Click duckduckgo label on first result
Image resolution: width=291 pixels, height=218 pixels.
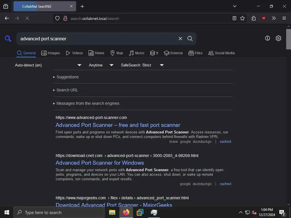point(202,142)
